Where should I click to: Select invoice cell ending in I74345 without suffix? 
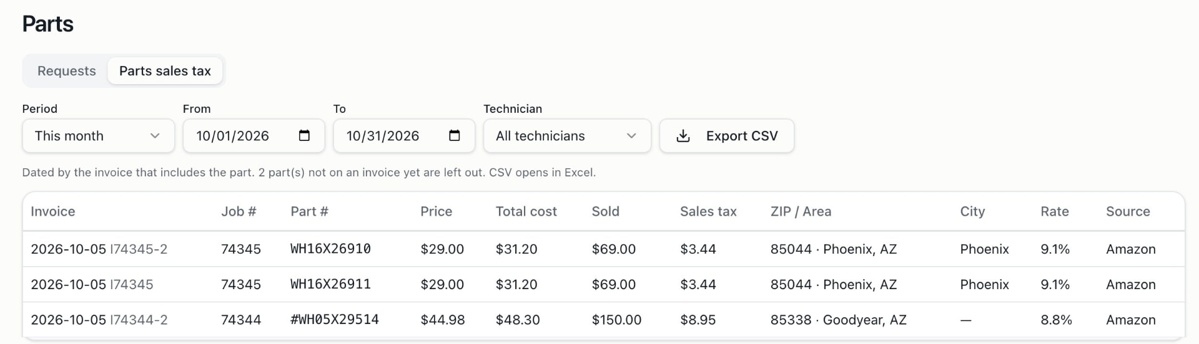tap(92, 285)
